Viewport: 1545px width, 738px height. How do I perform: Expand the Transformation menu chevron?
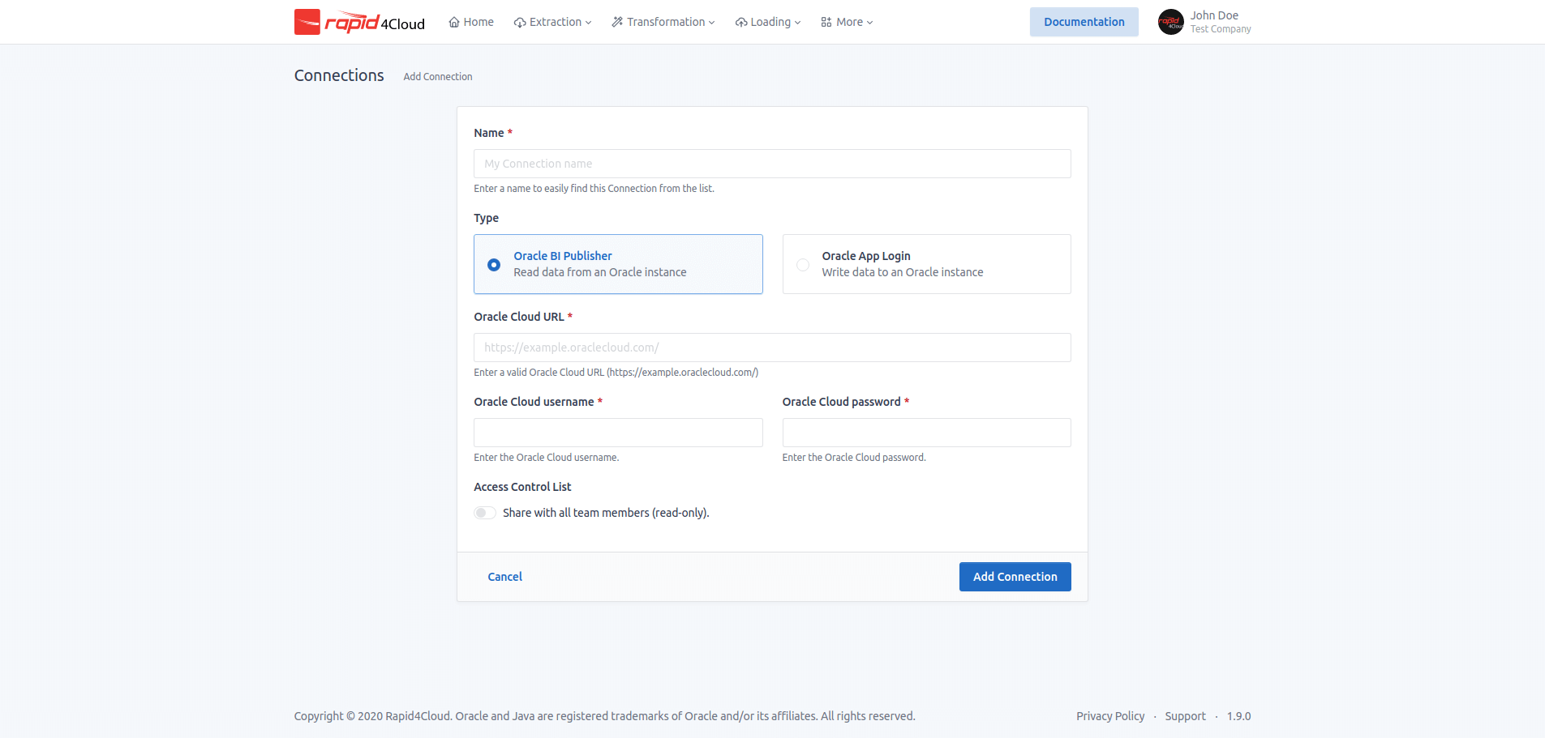click(x=711, y=23)
